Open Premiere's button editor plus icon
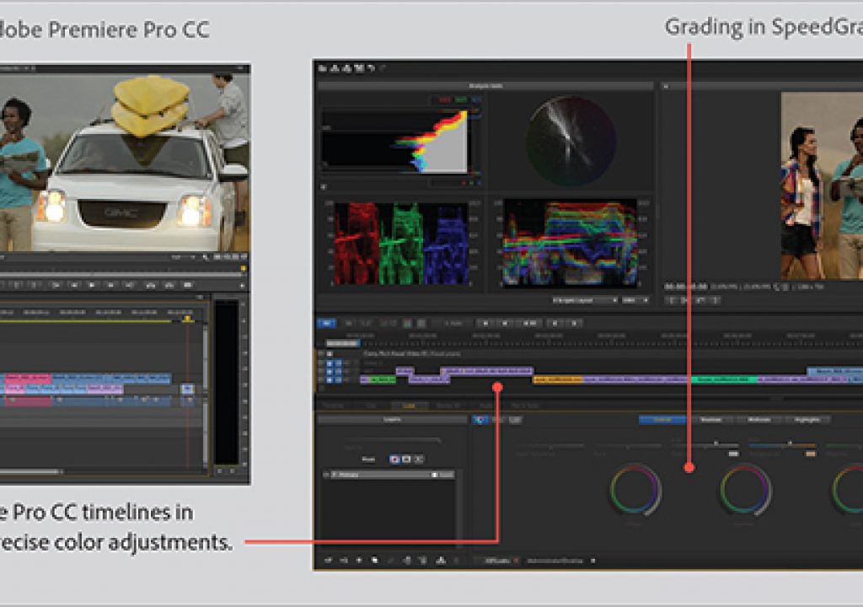Screen dimensions: 863x607 coord(242,285)
